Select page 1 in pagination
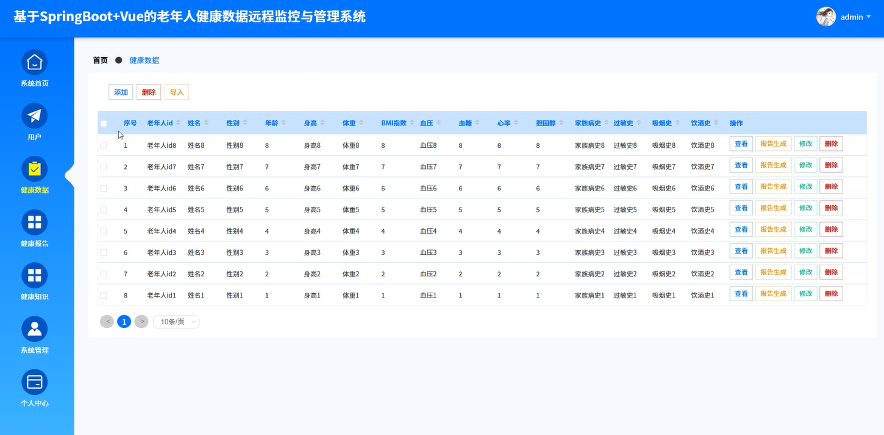Viewport: 884px width, 435px height. 124,321
